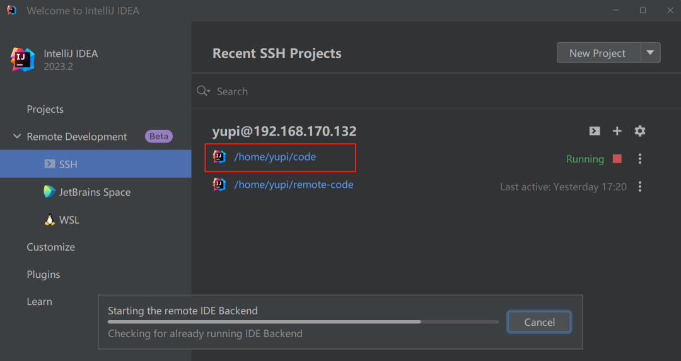Select JetBrains Space in sidebar
This screenshot has width=681, height=361.
tap(96, 192)
